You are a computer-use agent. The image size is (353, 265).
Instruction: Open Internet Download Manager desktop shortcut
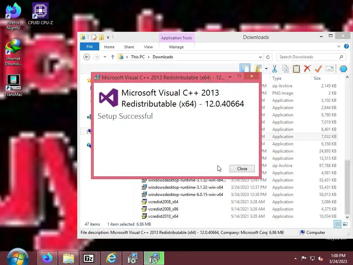pos(13,52)
